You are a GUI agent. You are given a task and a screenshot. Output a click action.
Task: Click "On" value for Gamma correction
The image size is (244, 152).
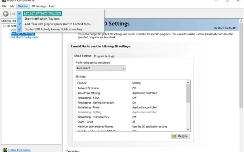click(134, 103)
